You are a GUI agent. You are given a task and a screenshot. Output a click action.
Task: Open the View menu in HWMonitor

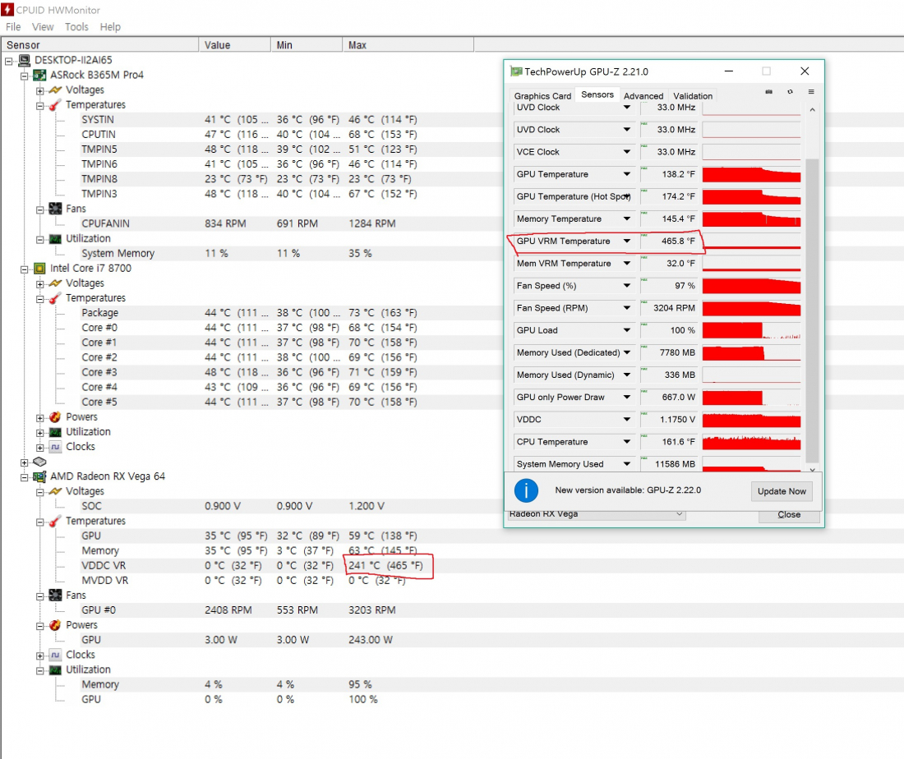43,27
